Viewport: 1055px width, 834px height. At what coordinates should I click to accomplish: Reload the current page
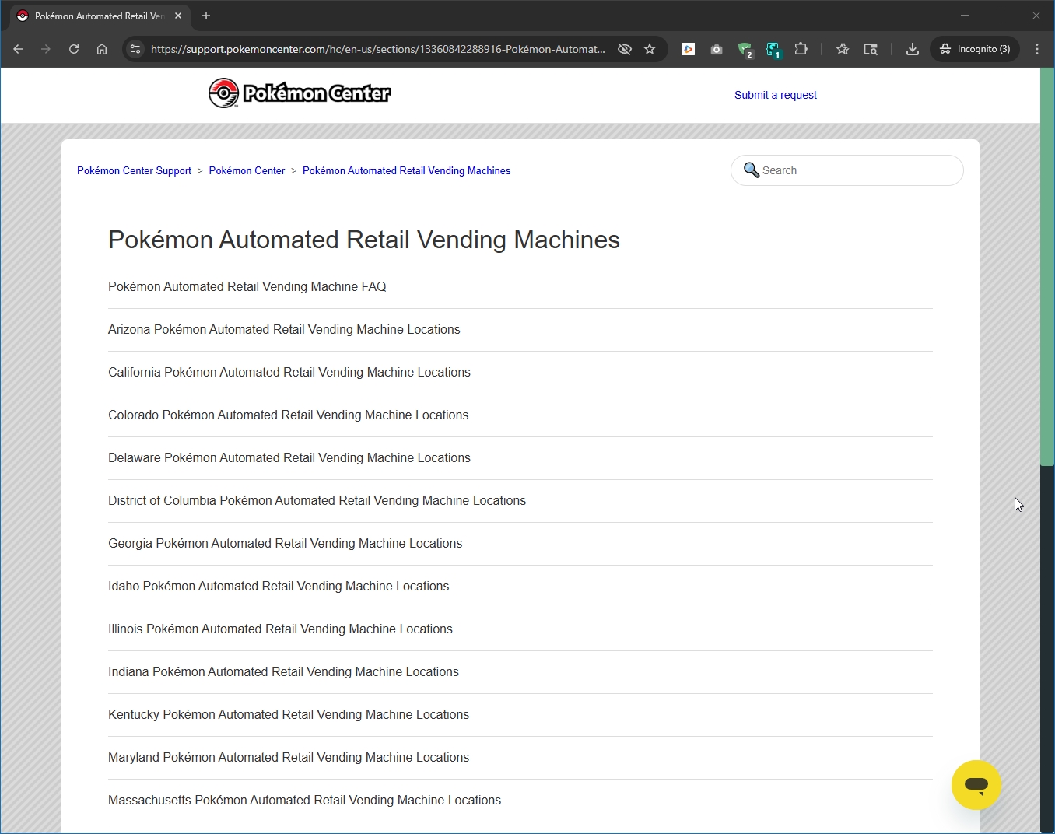(x=74, y=49)
